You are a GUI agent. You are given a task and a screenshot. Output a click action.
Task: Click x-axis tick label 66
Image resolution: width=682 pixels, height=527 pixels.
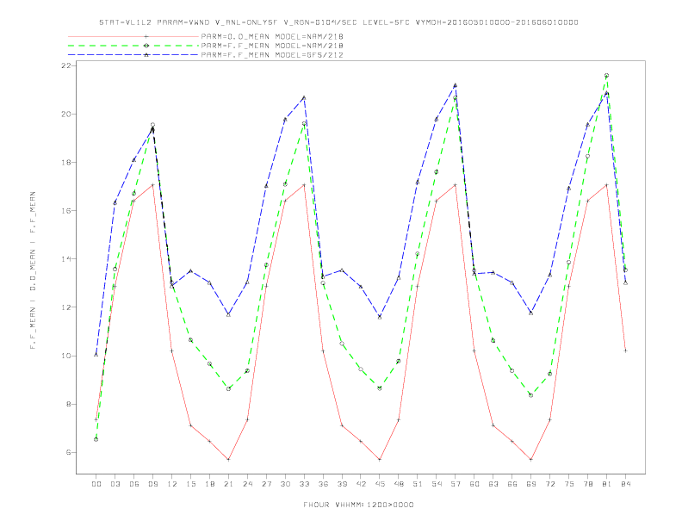click(512, 484)
